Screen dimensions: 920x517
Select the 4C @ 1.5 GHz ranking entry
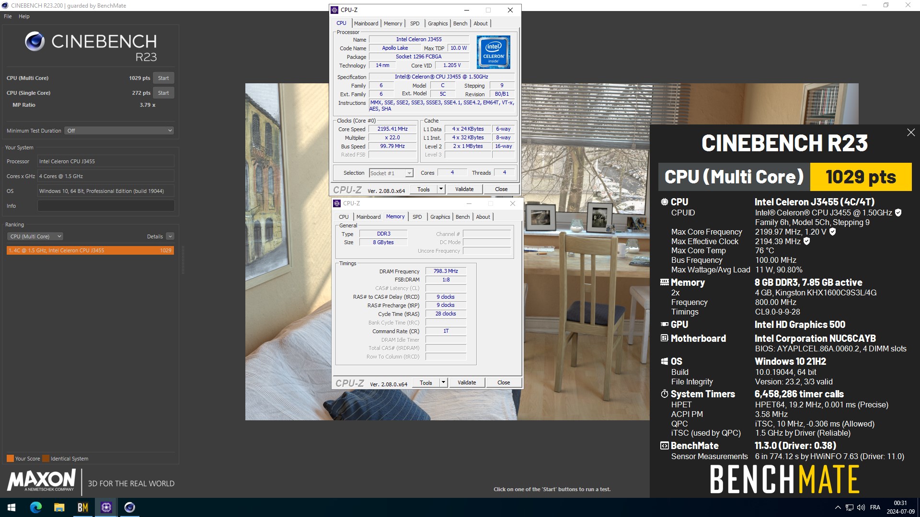pos(90,250)
